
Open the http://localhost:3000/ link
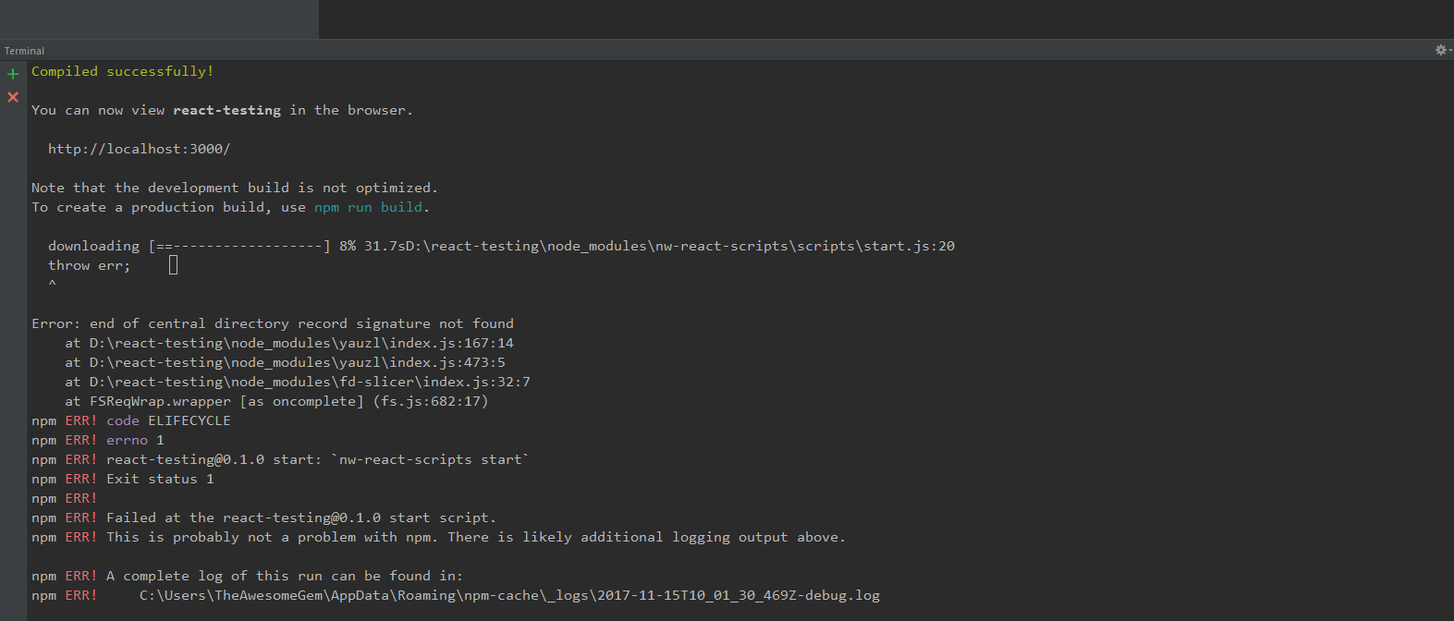click(140, 149)
